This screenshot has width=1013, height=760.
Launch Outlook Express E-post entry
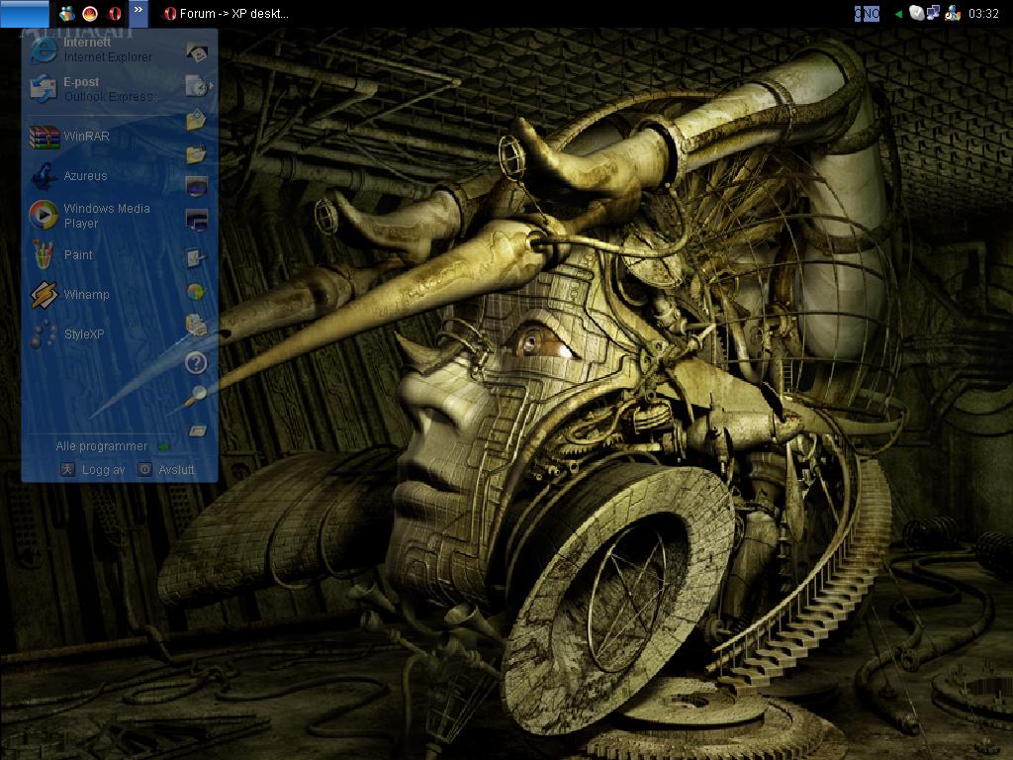pyautogui.click(x=92, y=89)
